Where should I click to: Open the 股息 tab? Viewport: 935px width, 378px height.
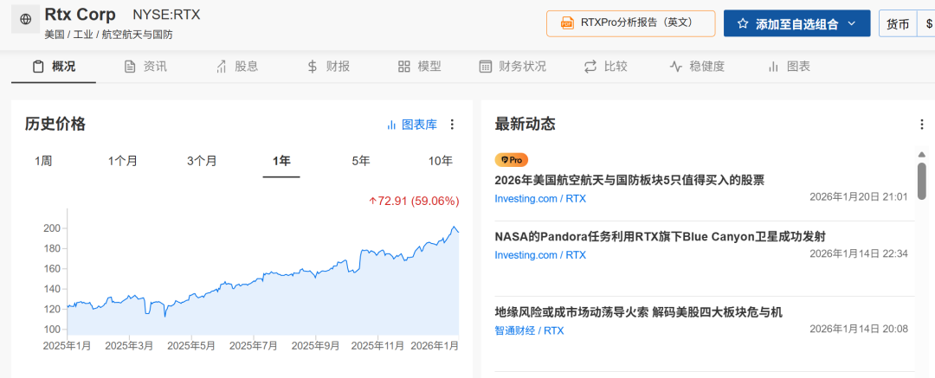(x=236, y=67)
